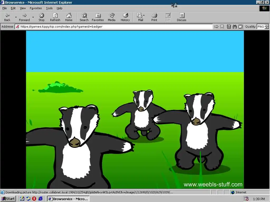Open the Back history dropdown arrow

tap(16, 17)
